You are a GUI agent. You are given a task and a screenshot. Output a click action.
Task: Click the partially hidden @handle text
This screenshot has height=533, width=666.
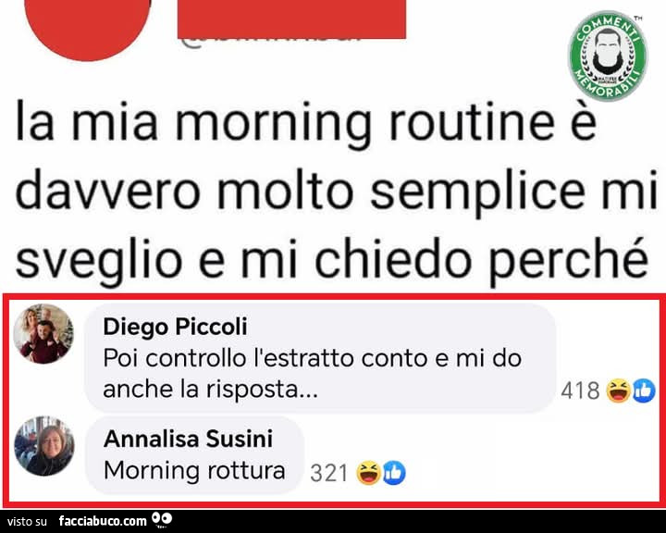[272, 42]
